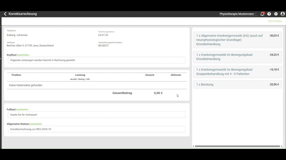Open the settings gear icon
286x160 pixels.
coord(276,14)
